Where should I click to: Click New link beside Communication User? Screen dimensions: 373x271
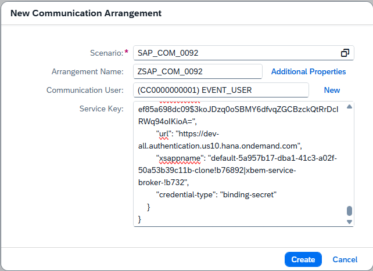(x=332, y=90)
